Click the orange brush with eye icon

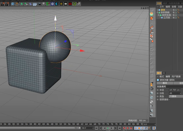click(151, 27)
